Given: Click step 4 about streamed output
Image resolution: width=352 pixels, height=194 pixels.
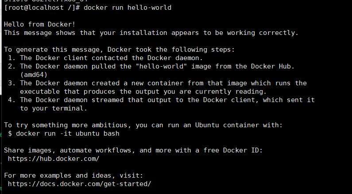Looking at the screenshot, I should 161,100.
